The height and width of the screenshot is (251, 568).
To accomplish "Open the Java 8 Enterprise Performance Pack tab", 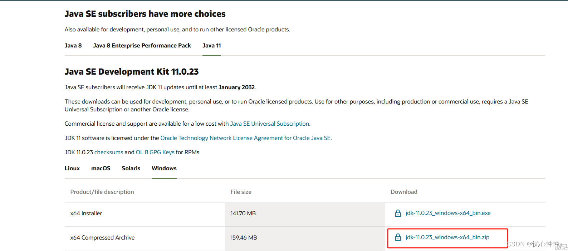I will click(142, 46).
